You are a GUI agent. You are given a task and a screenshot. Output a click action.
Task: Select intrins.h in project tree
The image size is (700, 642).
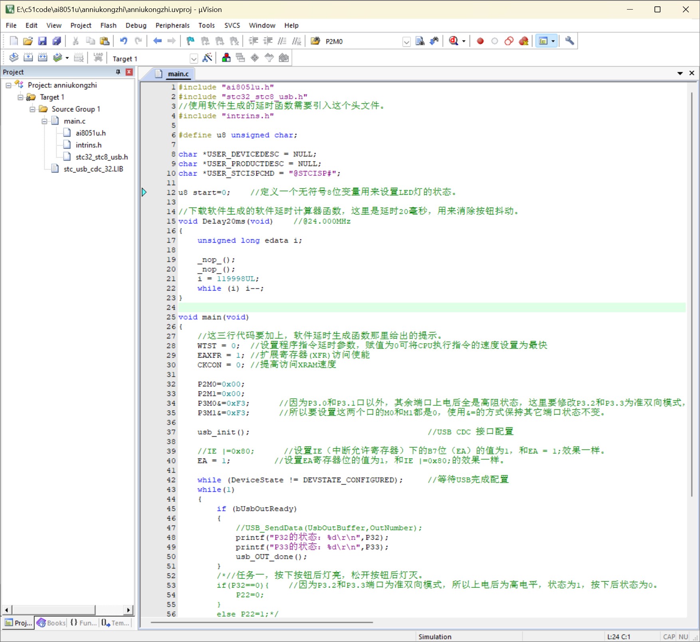pyautogui.click(x=89, y=145)
